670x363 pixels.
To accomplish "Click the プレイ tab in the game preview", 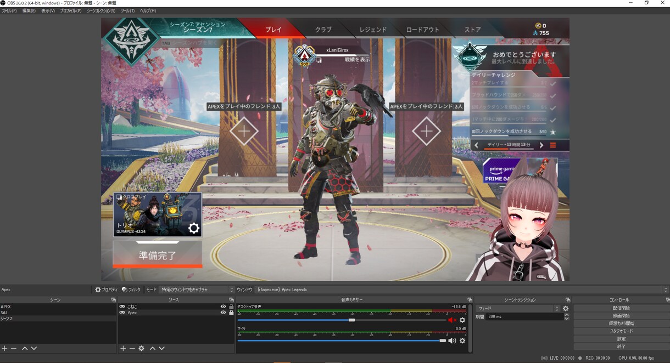I will coord(273,30).
